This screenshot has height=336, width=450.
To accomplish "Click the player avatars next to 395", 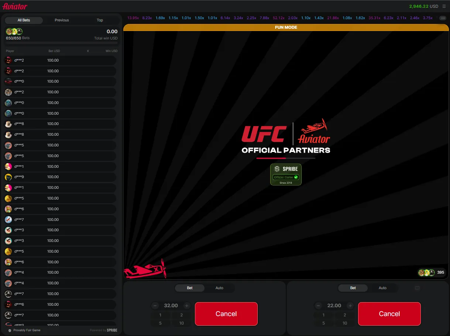I will click(x=426, y=273).
